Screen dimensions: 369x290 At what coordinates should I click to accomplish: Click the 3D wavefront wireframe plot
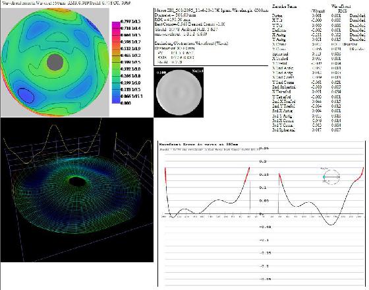point(76,190)
